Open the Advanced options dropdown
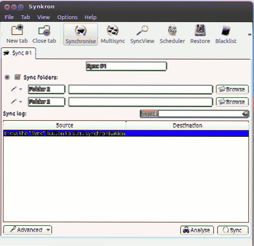This screenshot has width=254, height=246. (x=27, y=230)
